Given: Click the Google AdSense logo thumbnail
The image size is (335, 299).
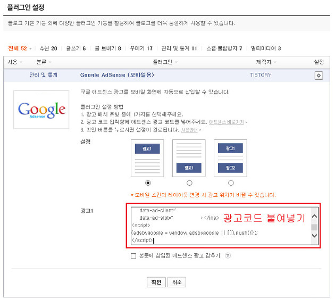Looking at the screenshot, I should pos(41,110).
